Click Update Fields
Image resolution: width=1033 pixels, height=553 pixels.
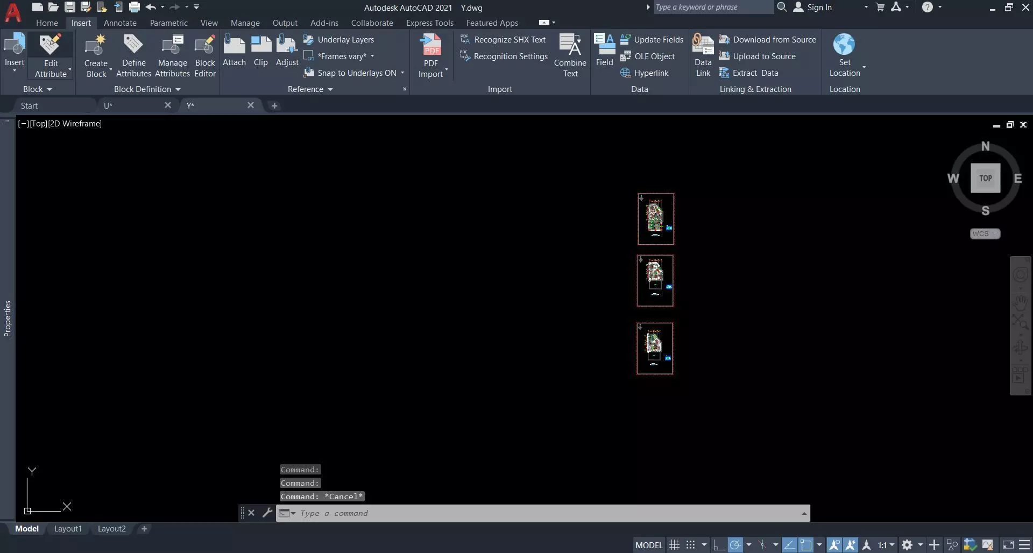652,40
